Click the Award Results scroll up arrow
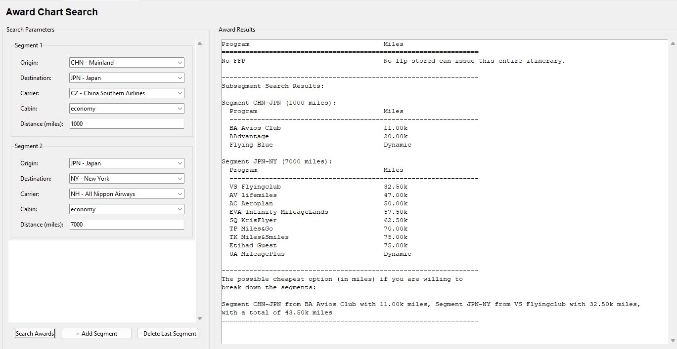The image size is (677, 349). click(673, 44)
